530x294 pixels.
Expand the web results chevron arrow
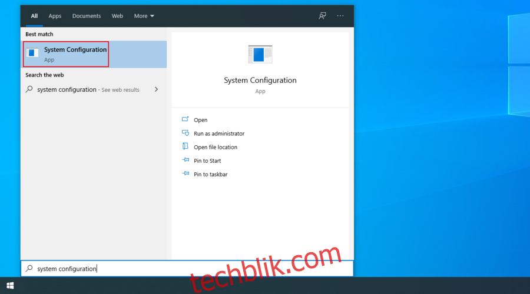[x=156, y=89]
